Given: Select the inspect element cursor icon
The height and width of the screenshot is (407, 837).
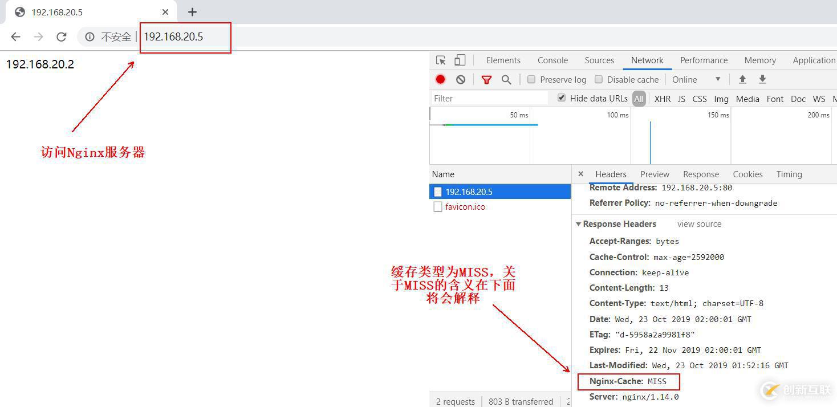Looking at the screenshot, I should [x=440, y=60].
